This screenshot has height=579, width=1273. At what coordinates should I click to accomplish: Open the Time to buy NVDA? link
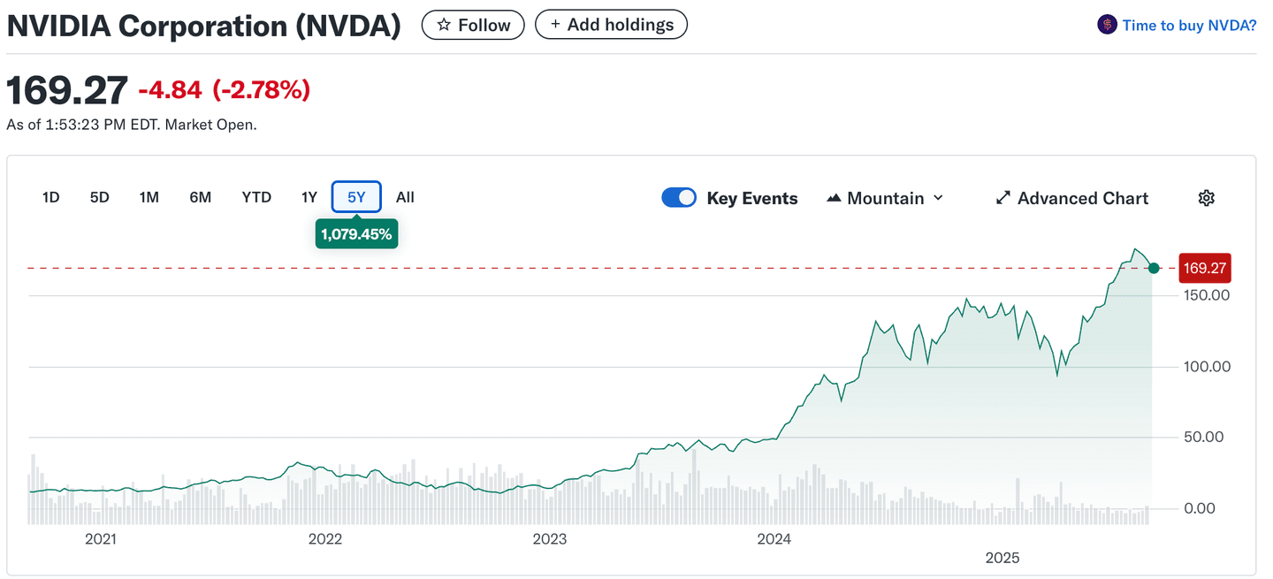[1189, 25]
